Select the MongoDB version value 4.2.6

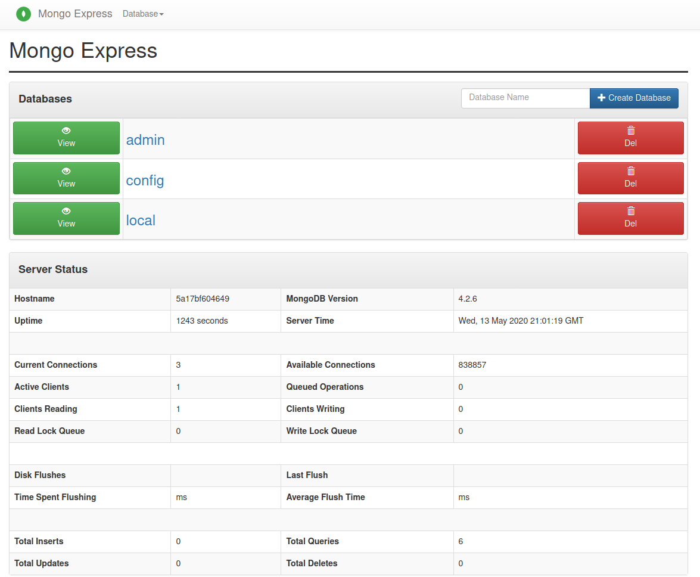[469, 299]
